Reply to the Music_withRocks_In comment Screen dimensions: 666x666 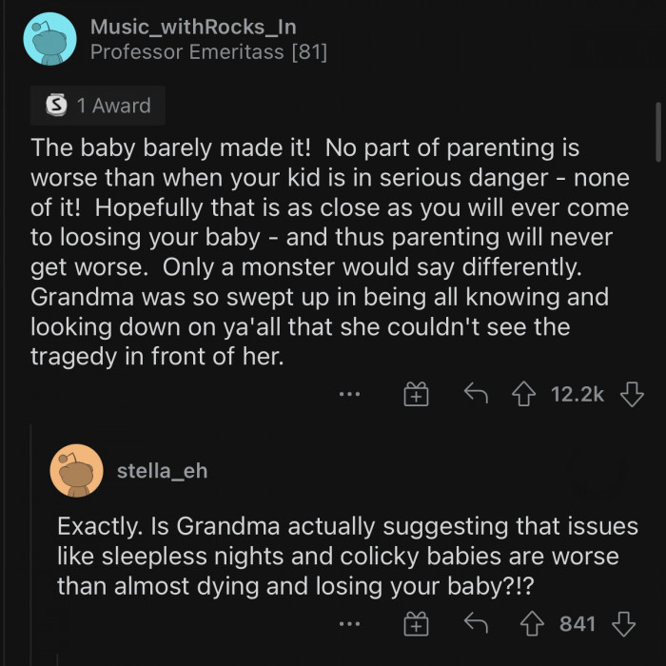click(x=475, y=394)
